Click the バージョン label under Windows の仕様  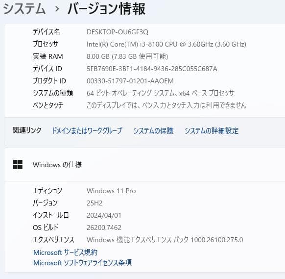point(45,203)
